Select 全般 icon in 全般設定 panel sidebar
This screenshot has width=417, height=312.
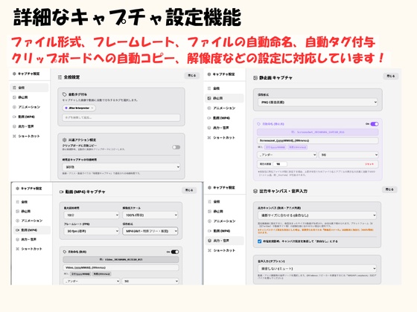(x=14, y=88)
